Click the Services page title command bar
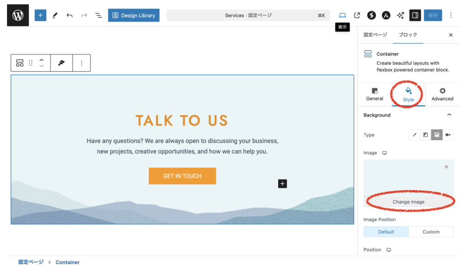 [248, 15]
